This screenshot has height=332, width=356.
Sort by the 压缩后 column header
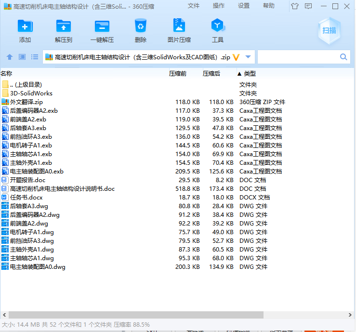coord(211,74)
